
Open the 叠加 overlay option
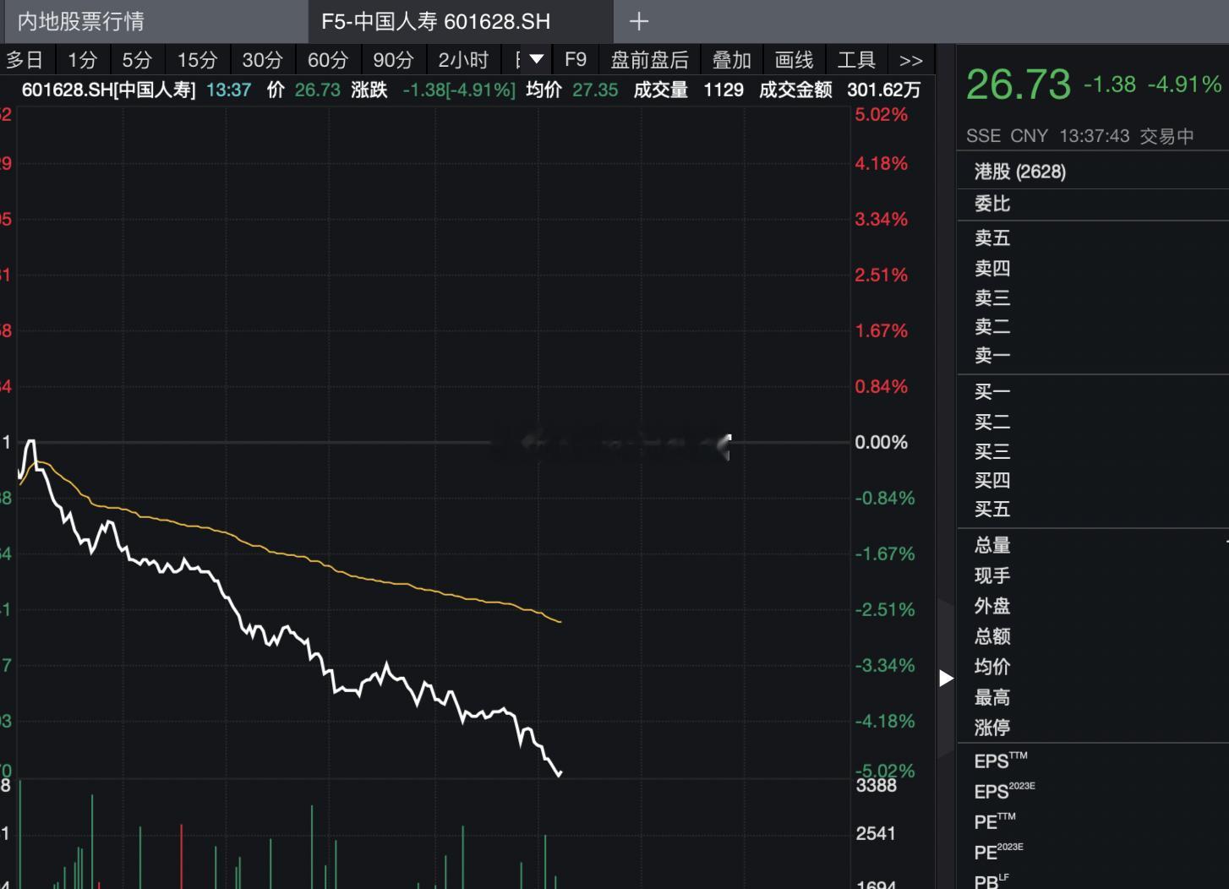click(731, 60)
